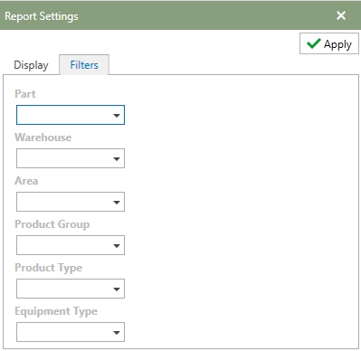
Task: Click the Product Type label
Action: [48, 268]
